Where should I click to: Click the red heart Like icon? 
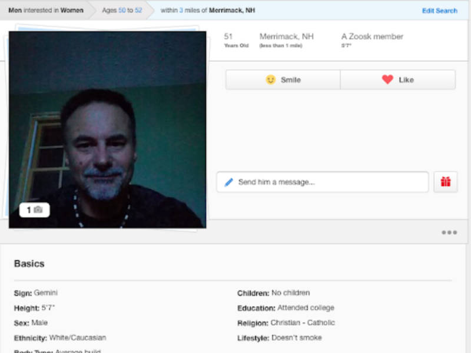(387, 80)
